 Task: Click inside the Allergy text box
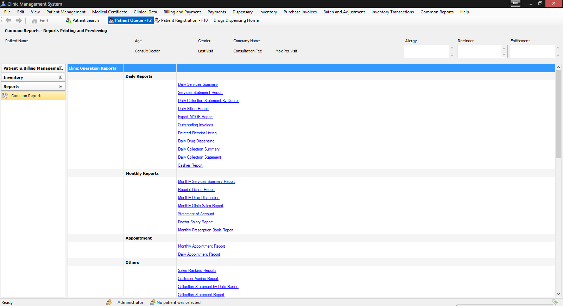427,51
